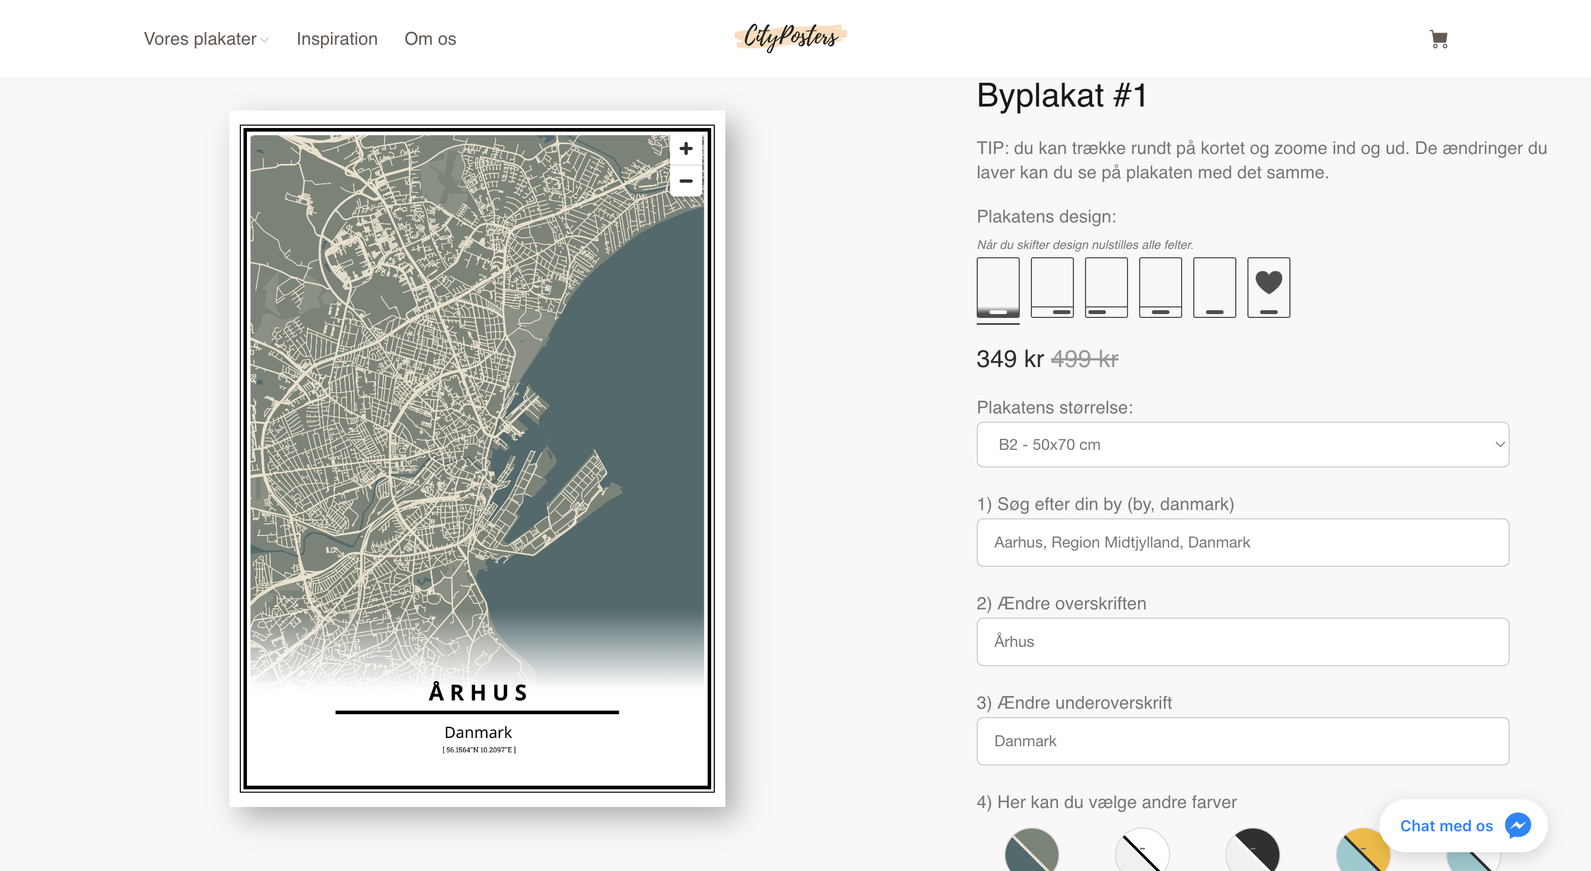Expand the Vores plakater menu
This screenshot has width=1591, height=871.
pyautogui.click(x=206, y=39)
